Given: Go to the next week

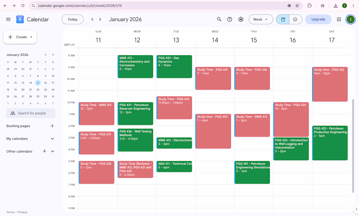Looking at the screenshot, I should click(100, 19).
